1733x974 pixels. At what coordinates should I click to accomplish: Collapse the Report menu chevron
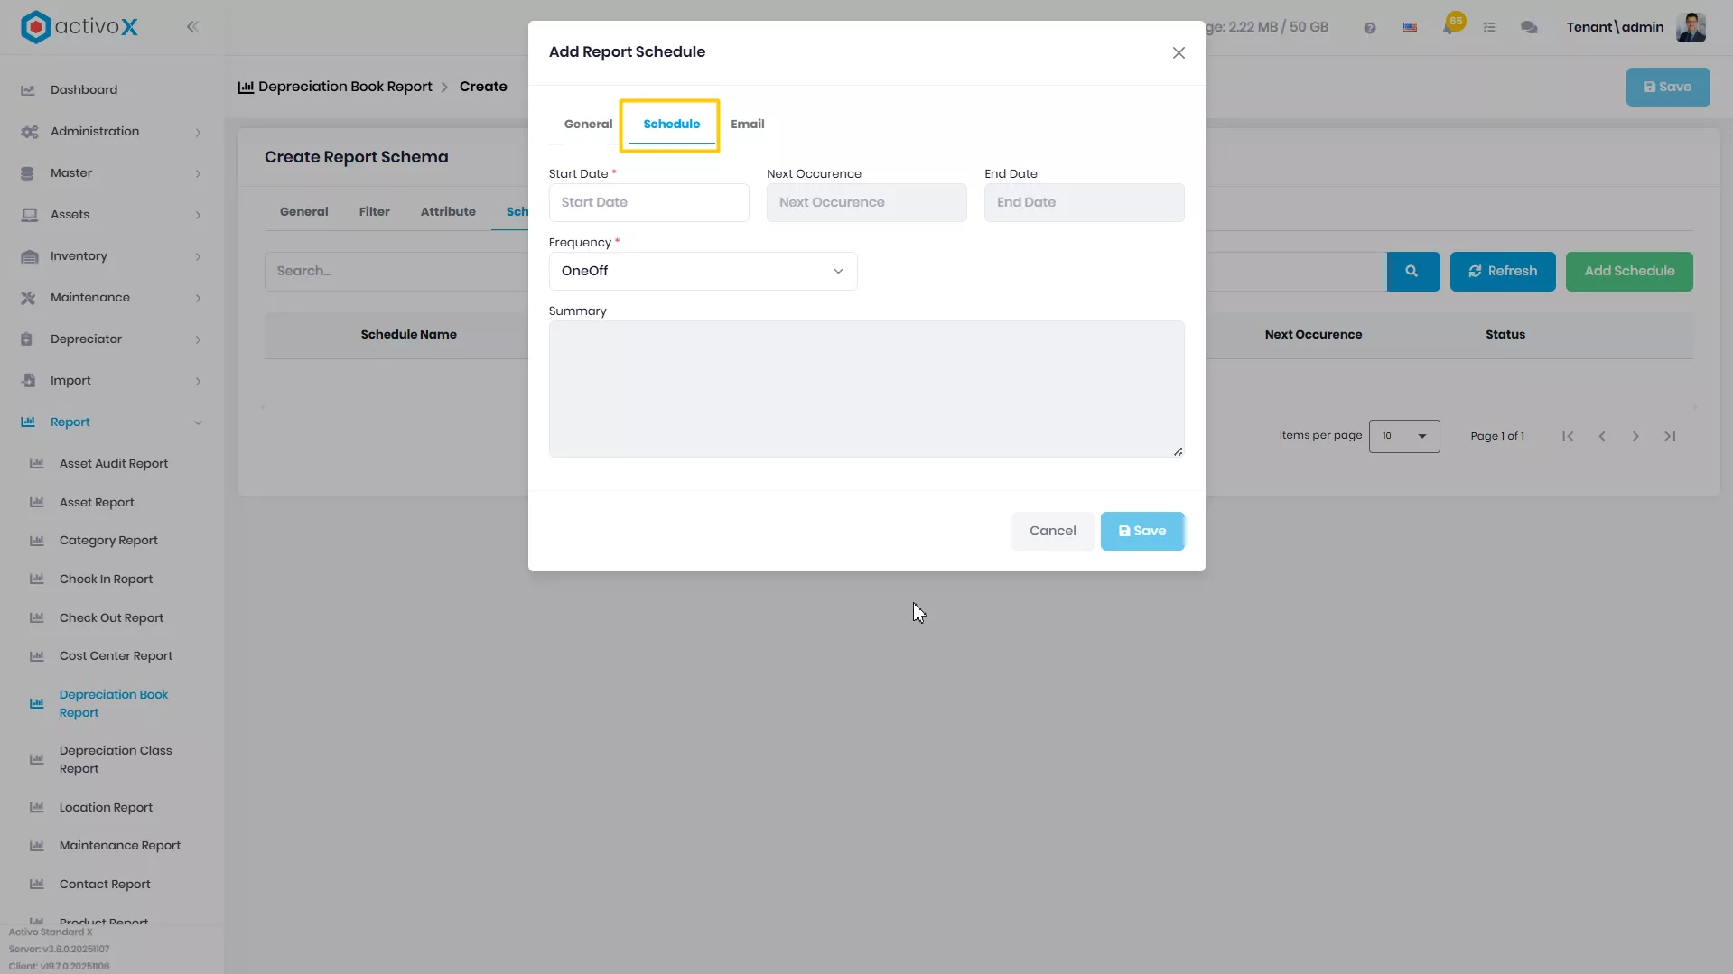(x=198, y=423)
